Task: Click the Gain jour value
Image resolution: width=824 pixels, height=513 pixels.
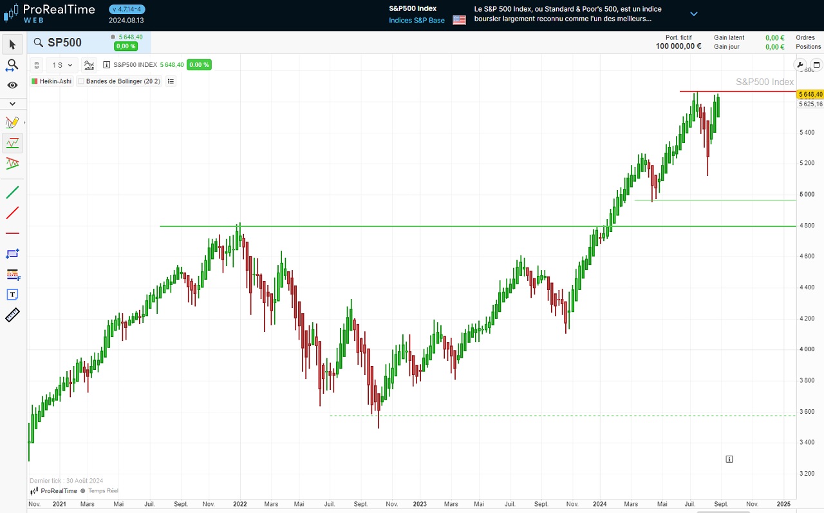Action: [x=774, y=47]
